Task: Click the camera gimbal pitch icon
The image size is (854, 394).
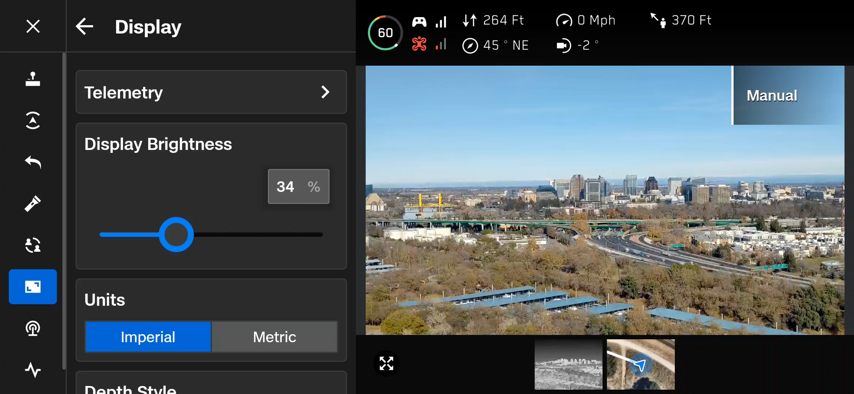Action: coord(564,45)
